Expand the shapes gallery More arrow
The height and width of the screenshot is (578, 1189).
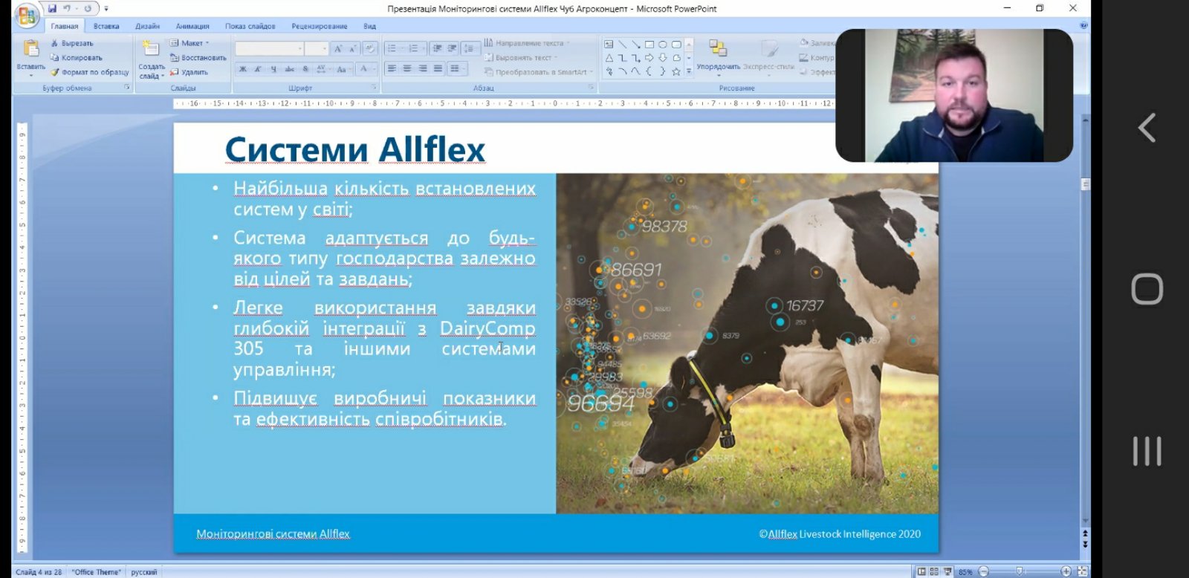[x=689, y=71]
